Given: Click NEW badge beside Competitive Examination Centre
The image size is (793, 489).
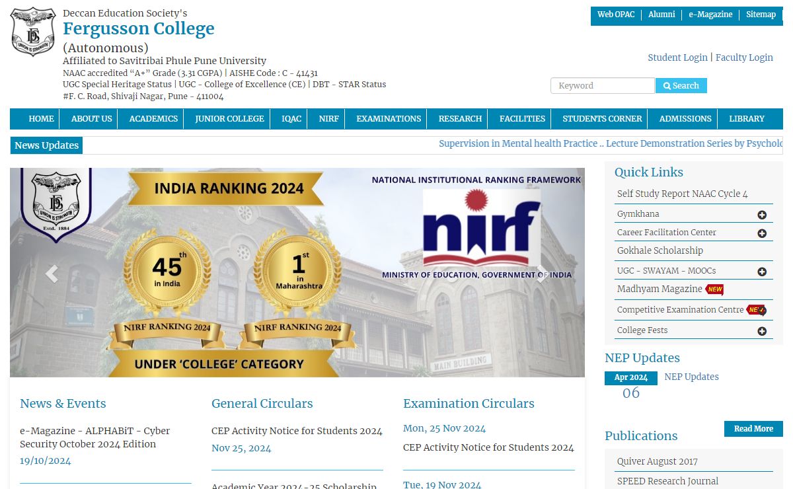Looking at the screenshot, I should pos(756,309).
